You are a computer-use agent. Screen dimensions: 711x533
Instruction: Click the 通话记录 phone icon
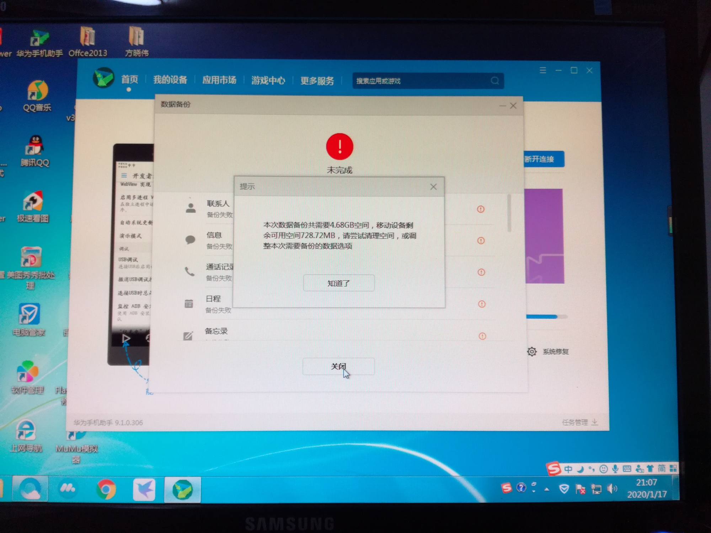pyautogui.click(x=189, y=272)
